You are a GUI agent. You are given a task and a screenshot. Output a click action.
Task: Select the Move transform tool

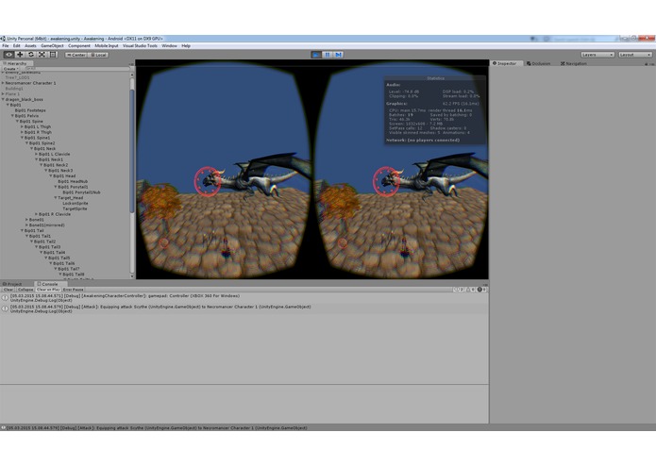20,55
